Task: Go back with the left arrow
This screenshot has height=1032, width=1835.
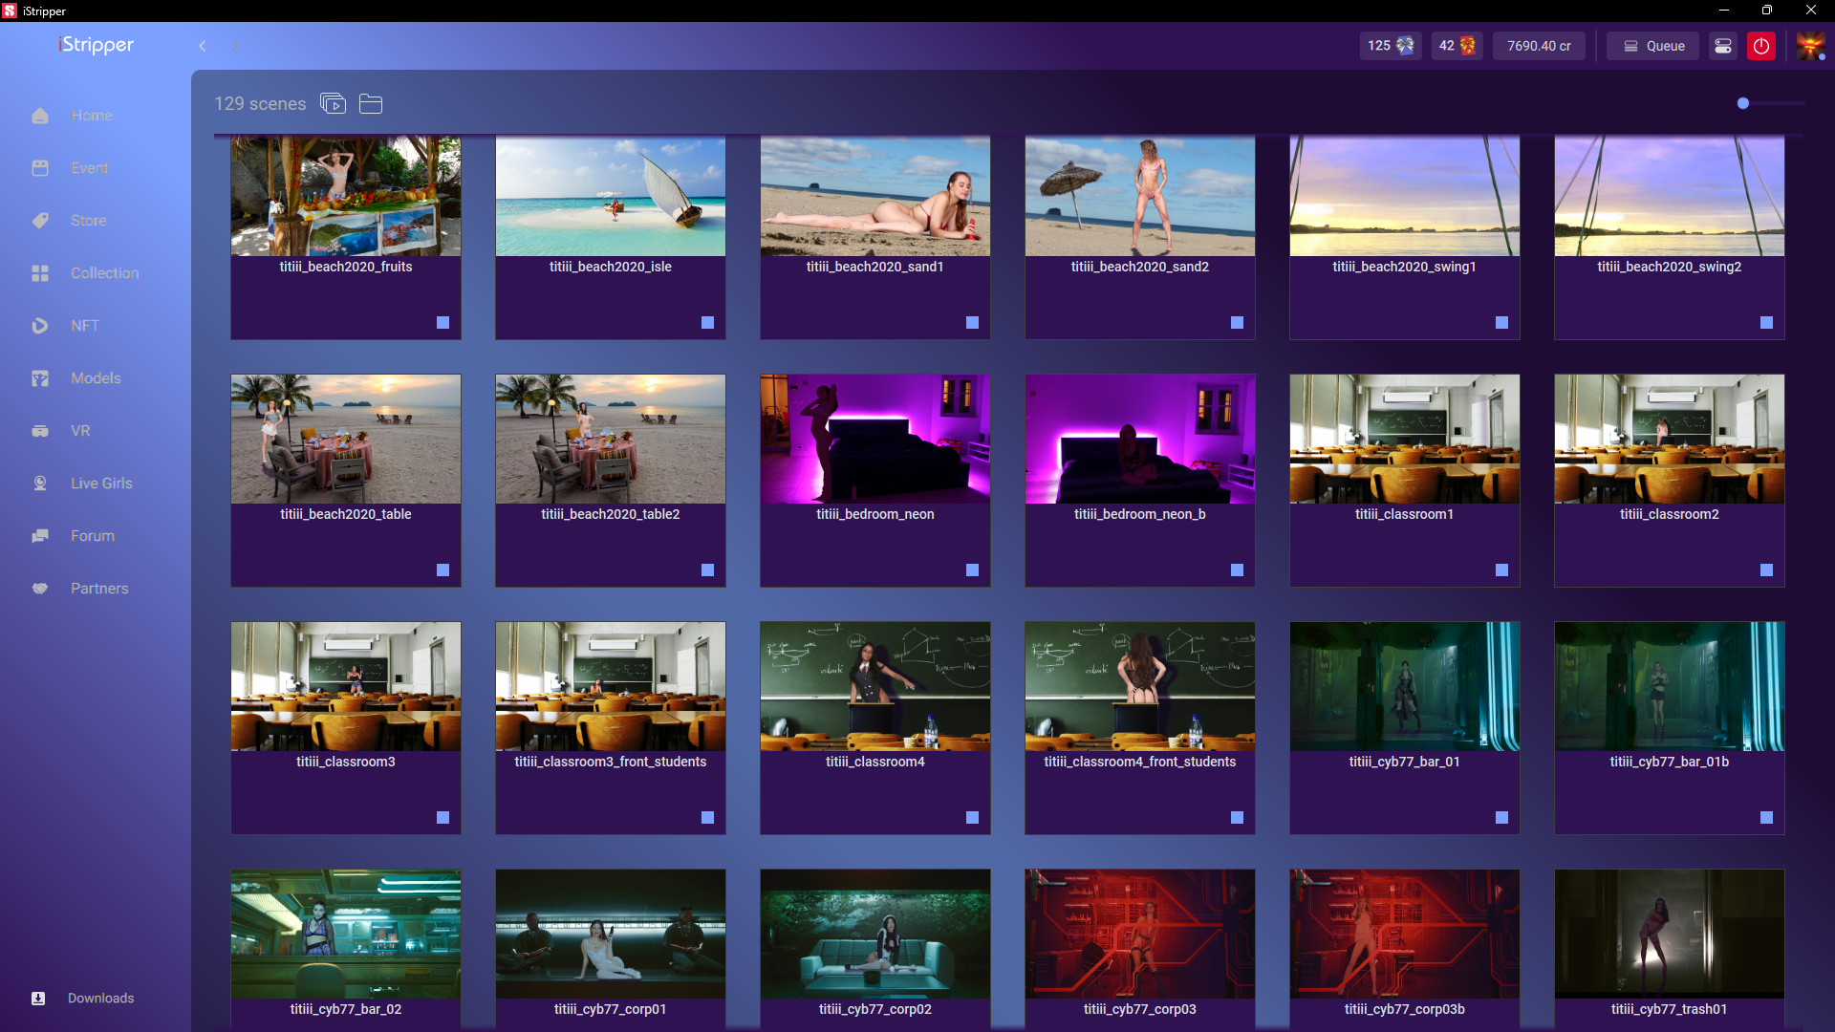Action: pyautogui.click(x=203, y=46)
